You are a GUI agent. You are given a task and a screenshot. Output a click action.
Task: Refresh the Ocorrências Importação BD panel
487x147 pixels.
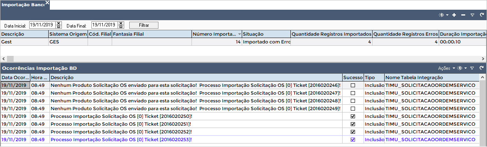coord(482,68)
